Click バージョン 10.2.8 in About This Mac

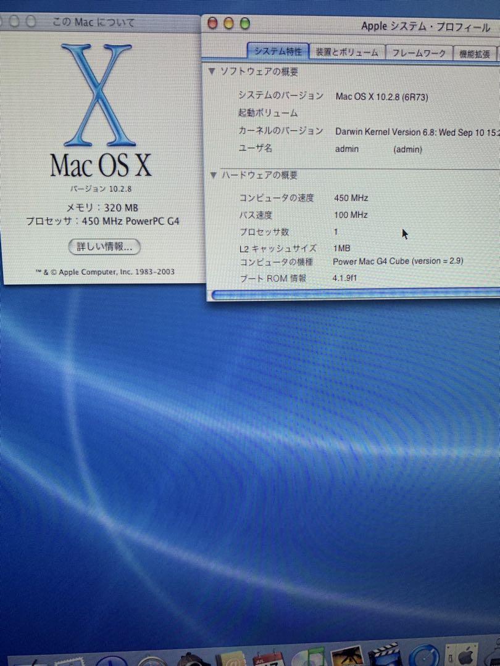pyautogui.click(x=101, y=189)
